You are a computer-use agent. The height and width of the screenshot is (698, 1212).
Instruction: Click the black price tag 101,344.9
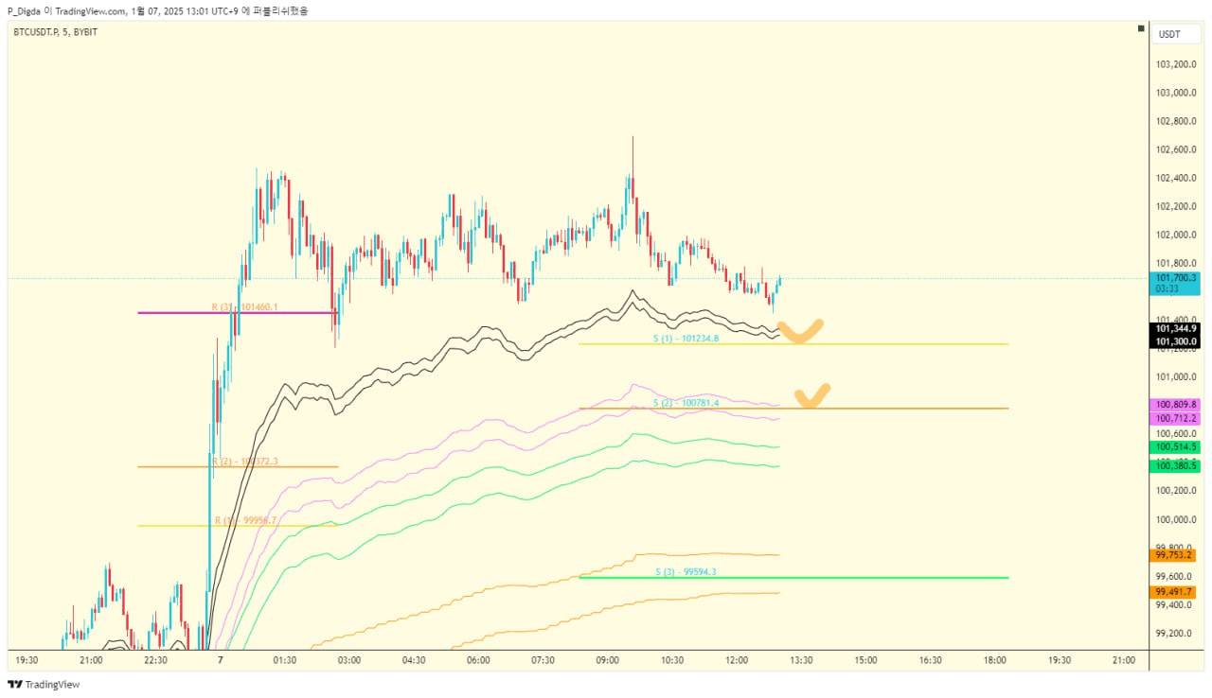[x=1175, y=328]
